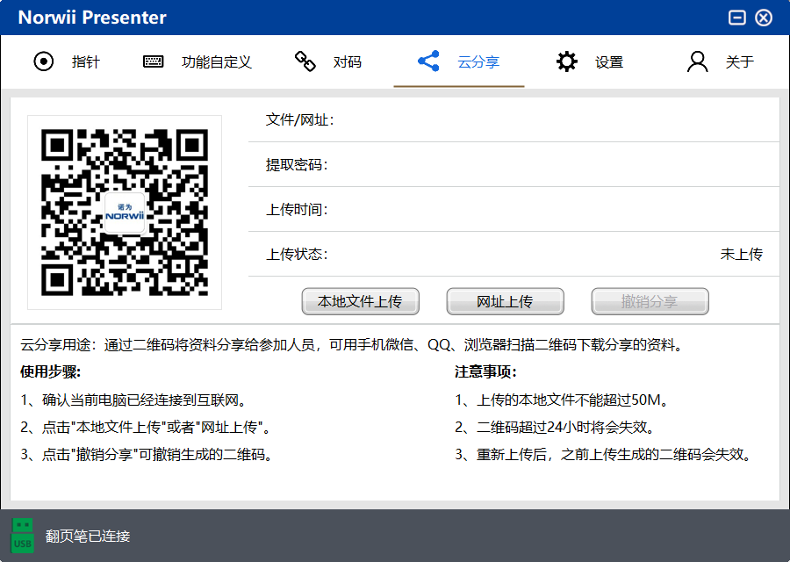Image resolution: width=790 pixels, height=562 pixels.
Task: Click the QR code image
Action: coord(125,213)
